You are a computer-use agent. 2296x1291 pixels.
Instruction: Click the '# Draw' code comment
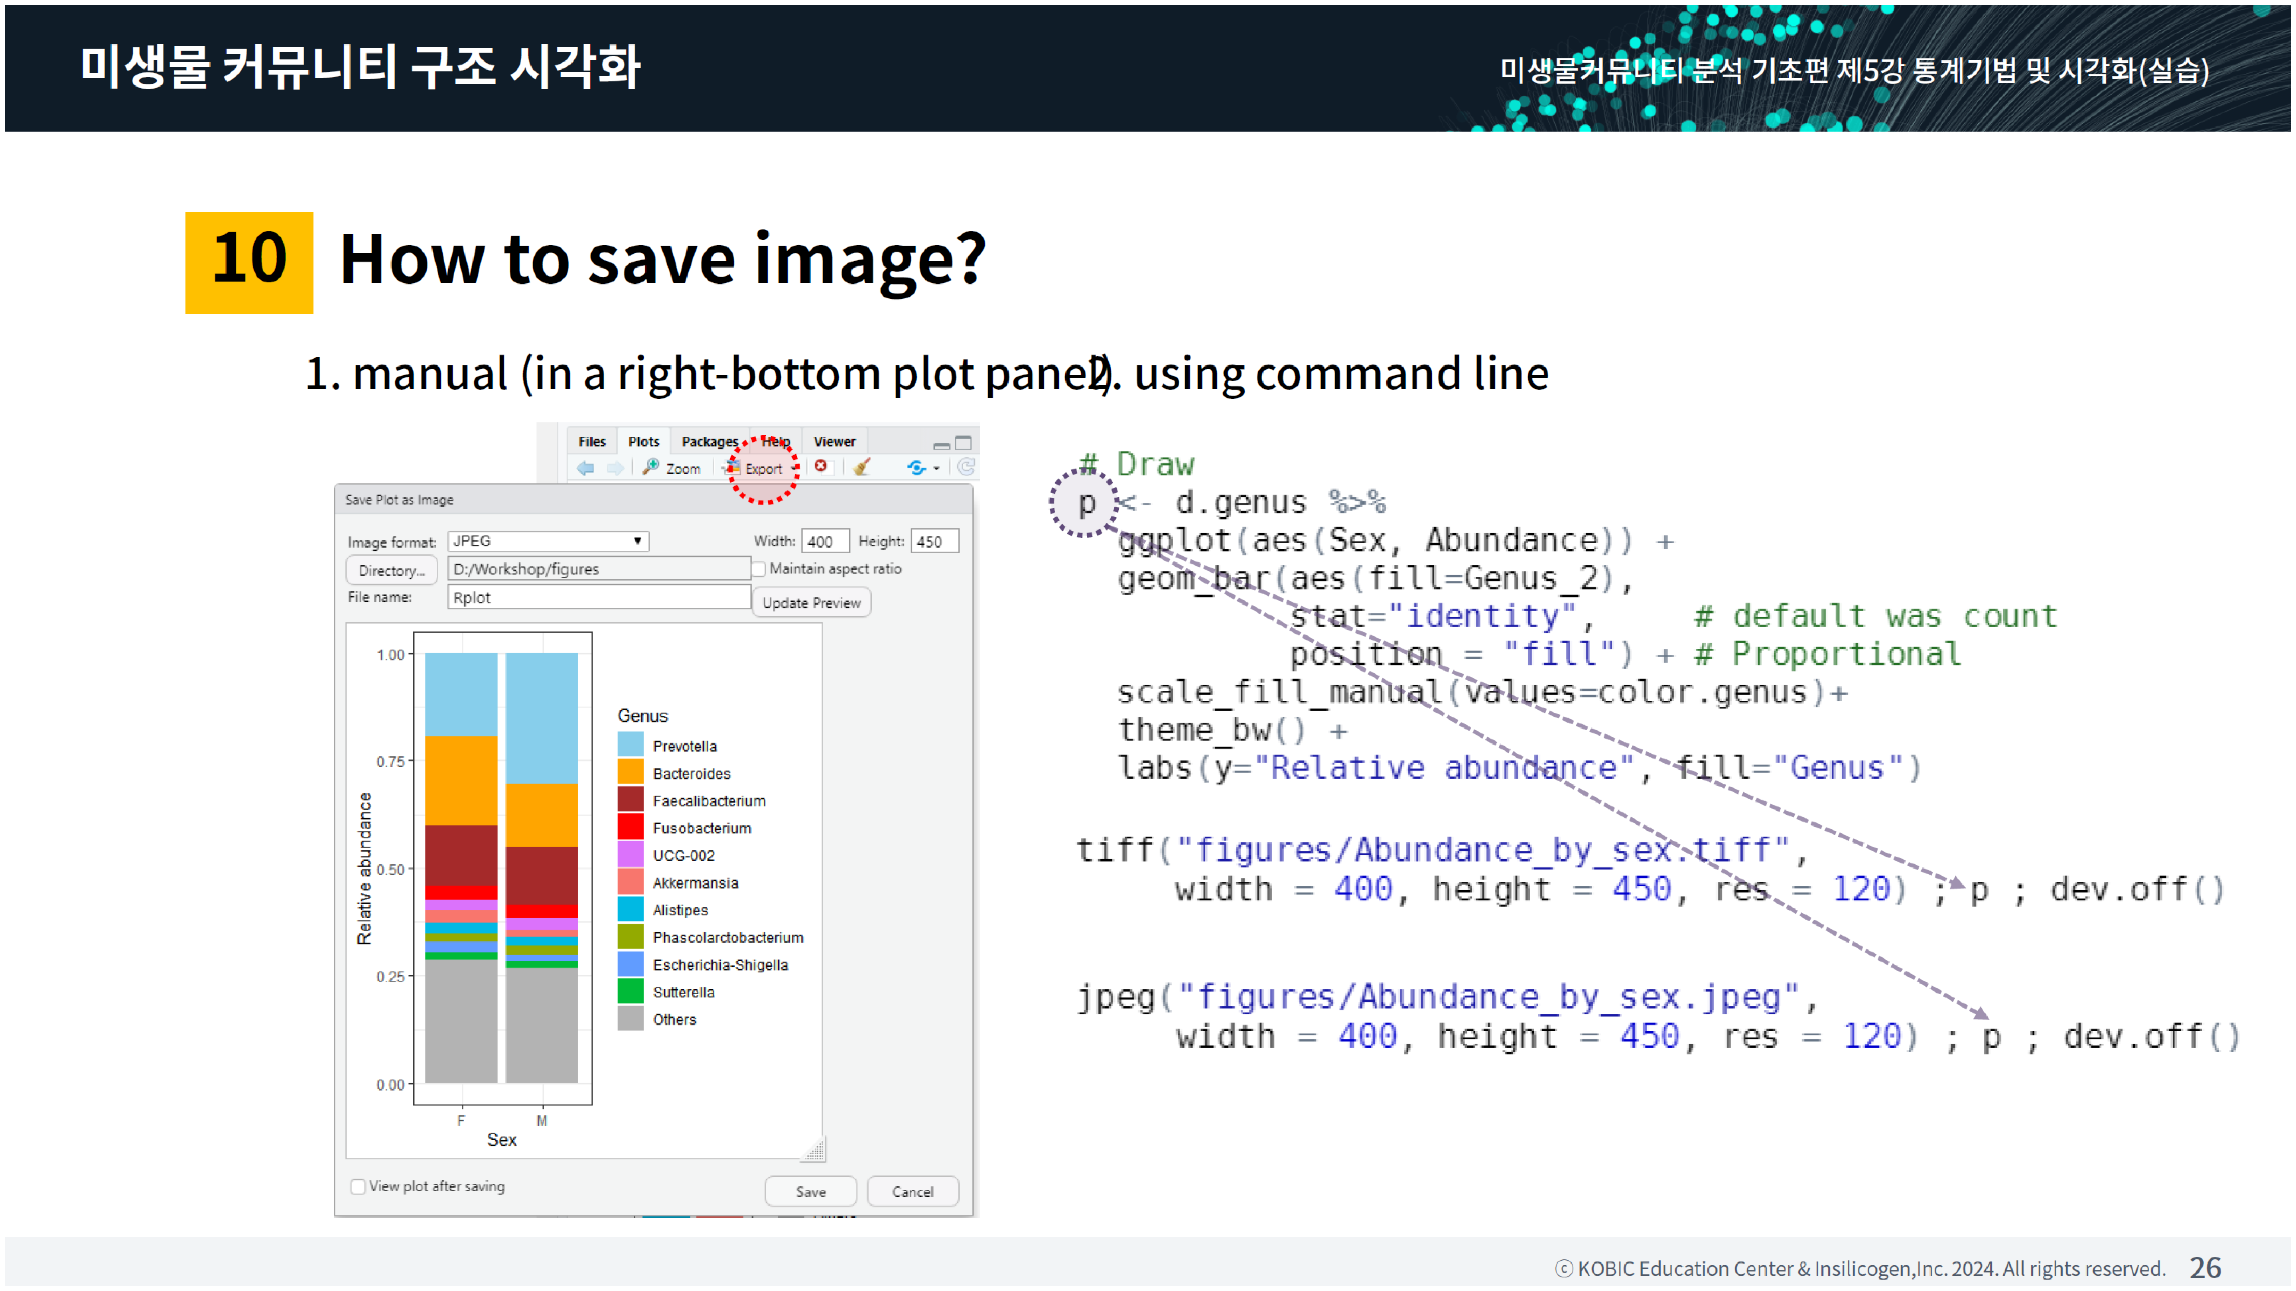tap(1136, 465)
